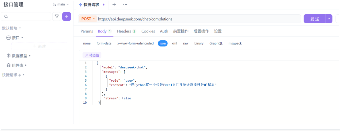Expand the send button dropdown arrow
The image size is (349, 131).
click(329, 19)
